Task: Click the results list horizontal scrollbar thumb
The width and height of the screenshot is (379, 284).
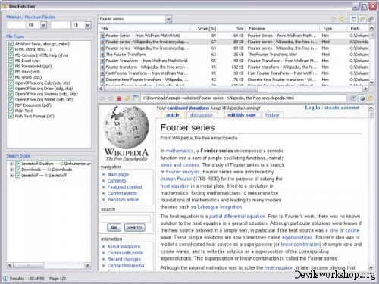Action: coord(180,89)
